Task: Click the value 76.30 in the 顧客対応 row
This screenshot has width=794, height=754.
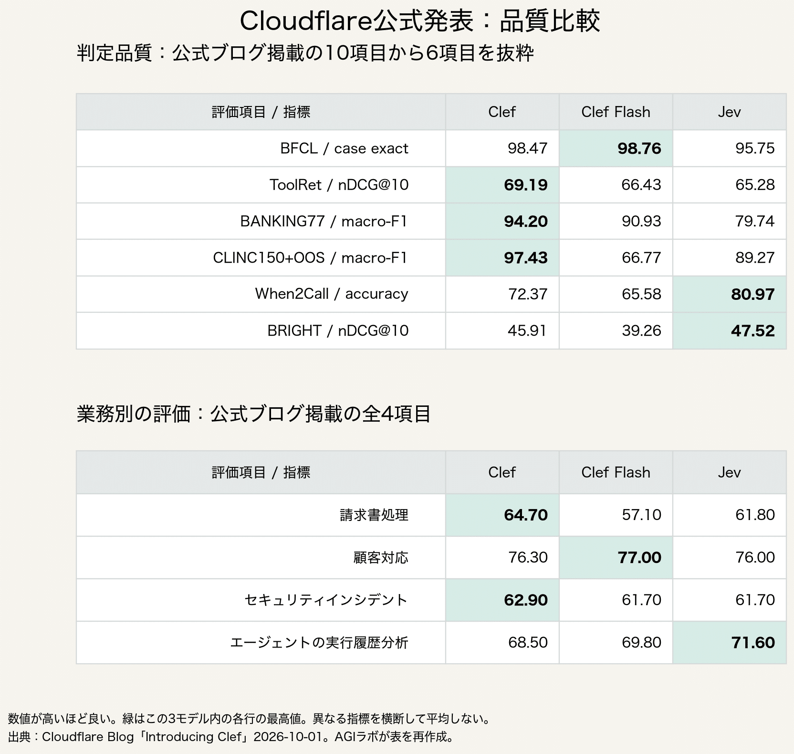Action: pyautogui.click(x=527, y=558)
